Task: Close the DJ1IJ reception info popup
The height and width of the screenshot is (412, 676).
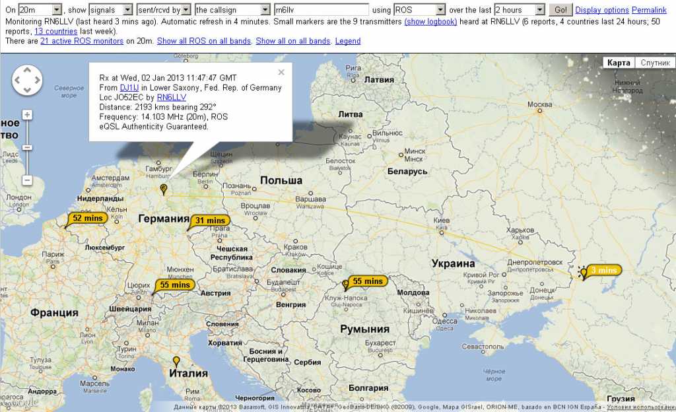Action: tap(281, 72)
